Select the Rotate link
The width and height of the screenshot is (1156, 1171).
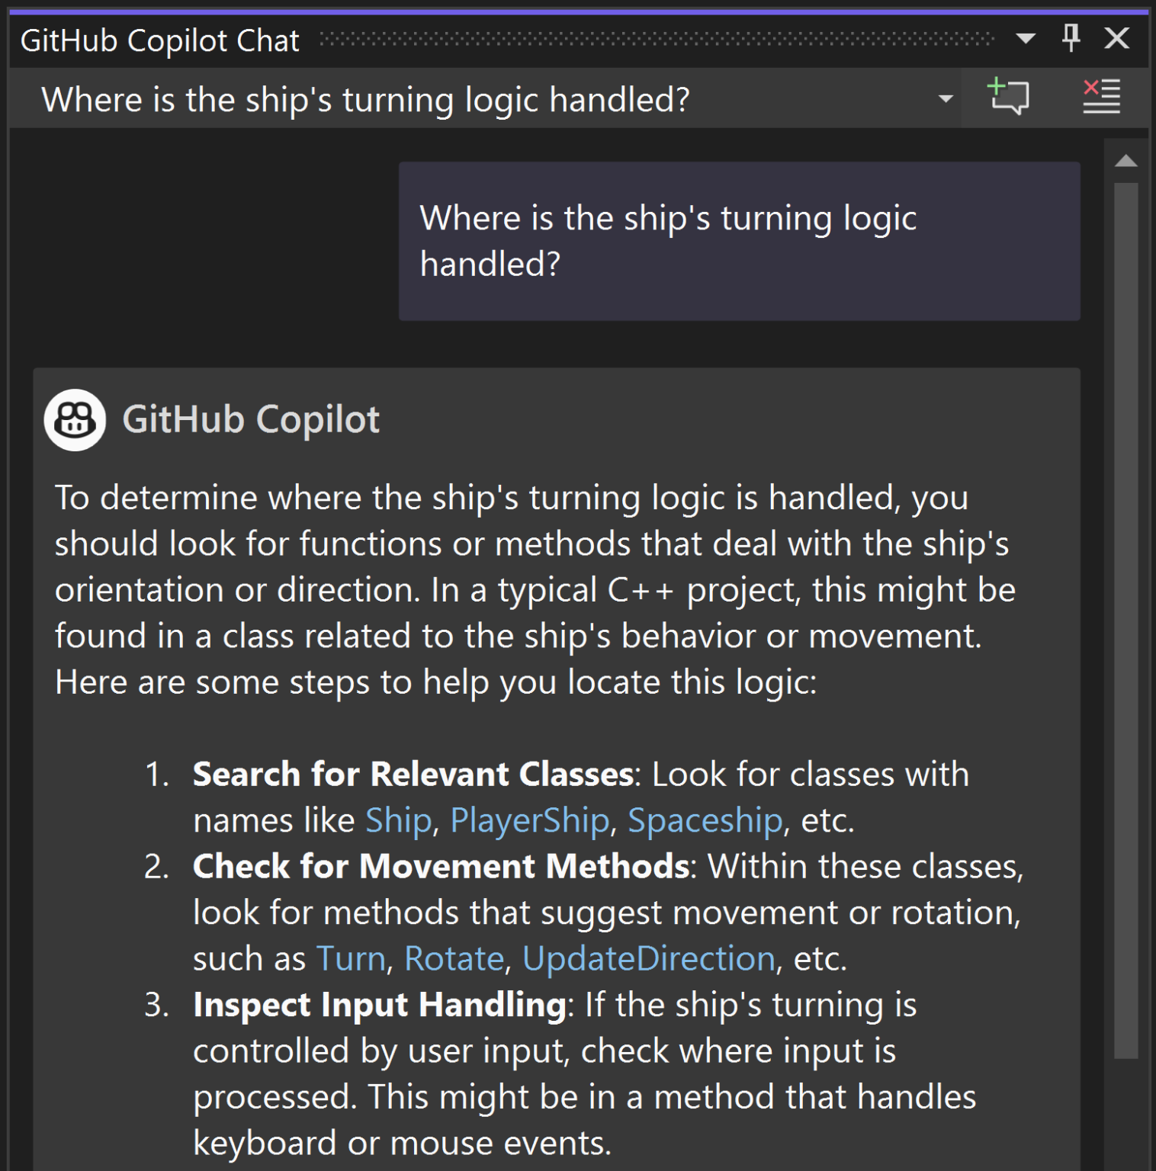pos(454,958)
